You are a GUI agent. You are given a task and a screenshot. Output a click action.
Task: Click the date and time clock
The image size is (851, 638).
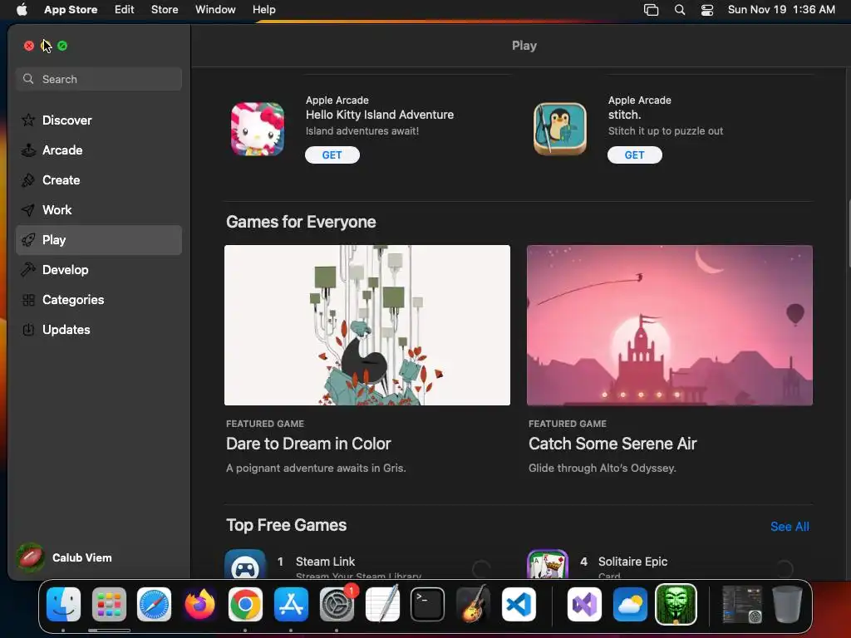pyautogui.click(x=781, y=10)
